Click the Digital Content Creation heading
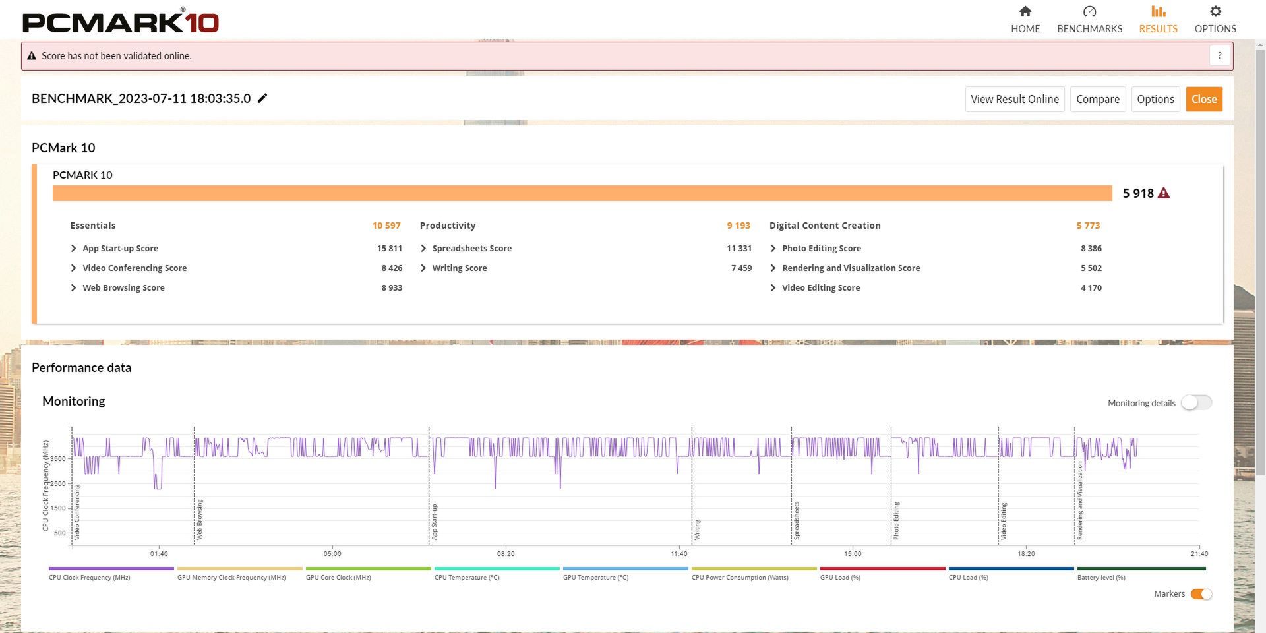 coord(825,226)
